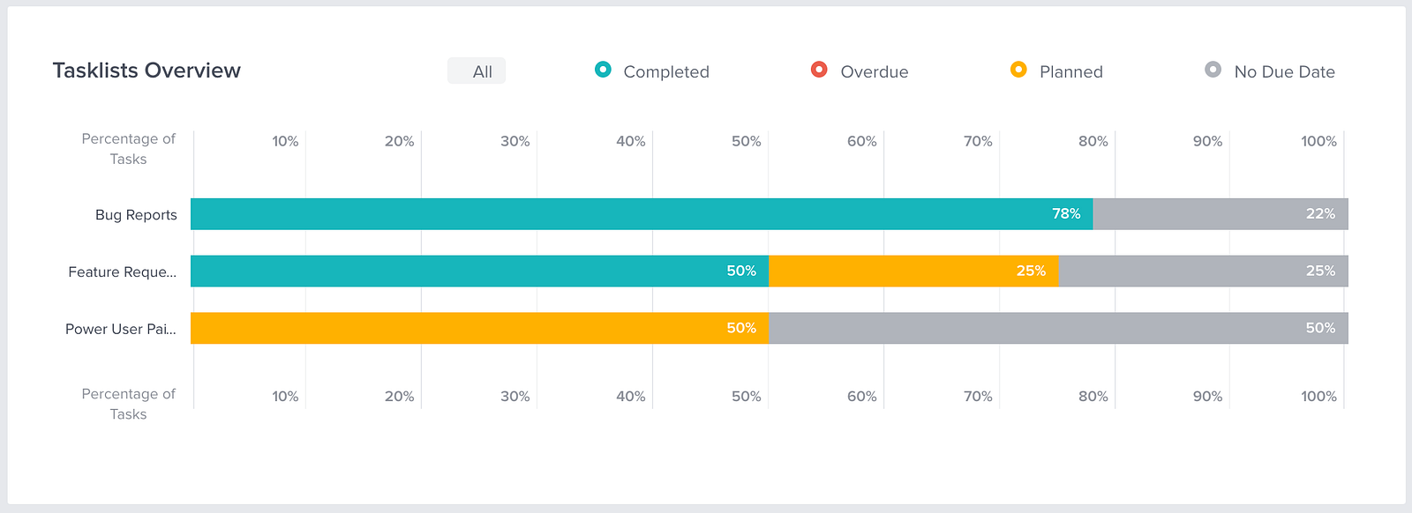Click the teal Completed legend icon

coord(603,70)
